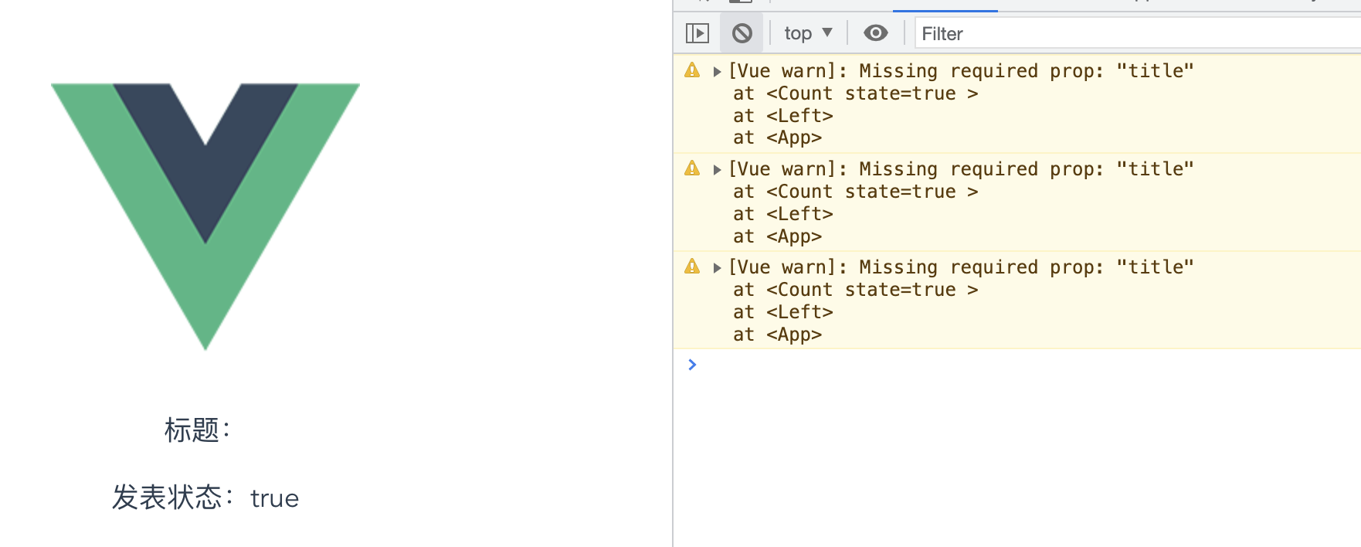The height and width of the screenshot is (547, 1361).
Task: Clear the console with the ban icon
Action: [742, 33]
